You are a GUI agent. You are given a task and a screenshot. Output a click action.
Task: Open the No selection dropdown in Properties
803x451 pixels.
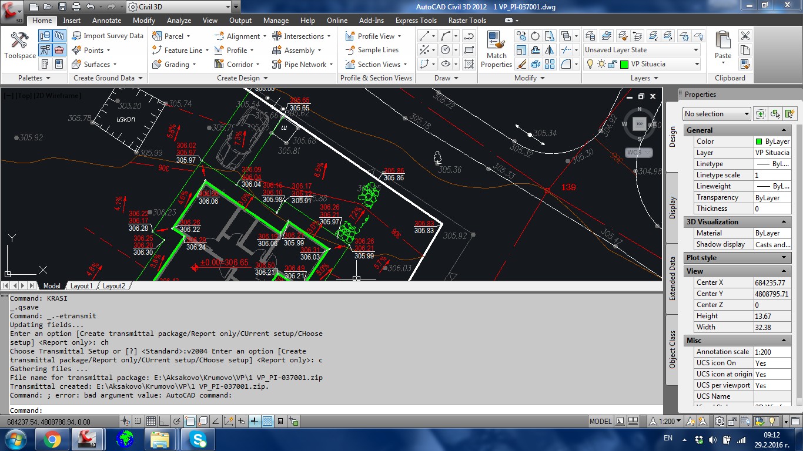tap(717, 114)
